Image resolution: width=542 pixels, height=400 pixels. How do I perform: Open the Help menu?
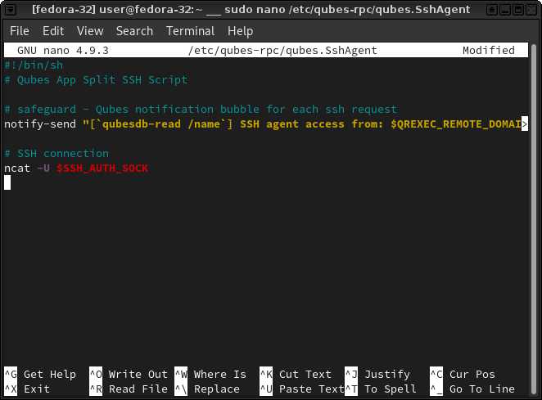tap(240, 31)
